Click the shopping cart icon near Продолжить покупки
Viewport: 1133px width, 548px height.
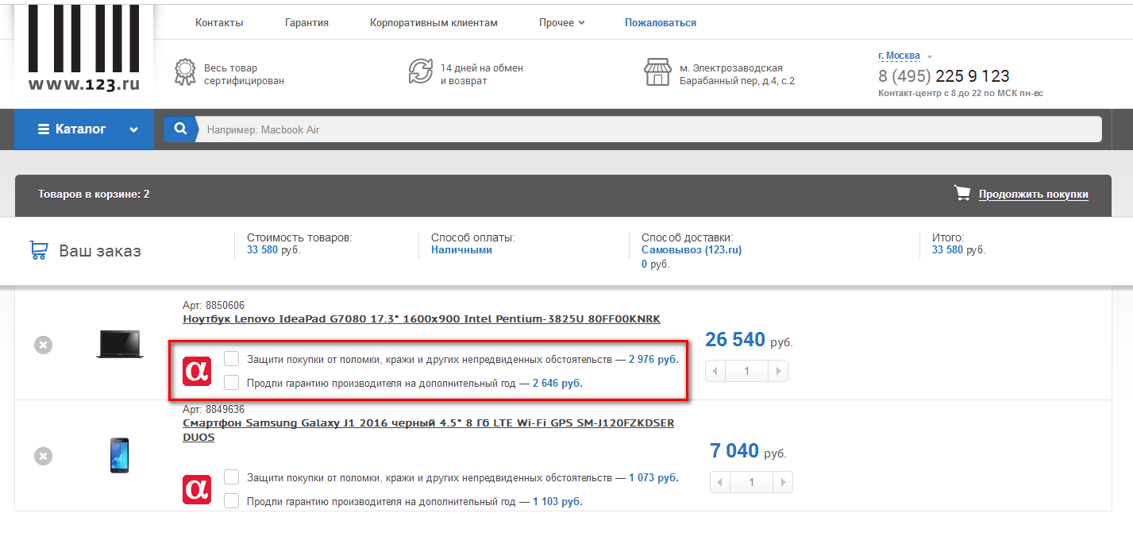click(x=962, y=193)
